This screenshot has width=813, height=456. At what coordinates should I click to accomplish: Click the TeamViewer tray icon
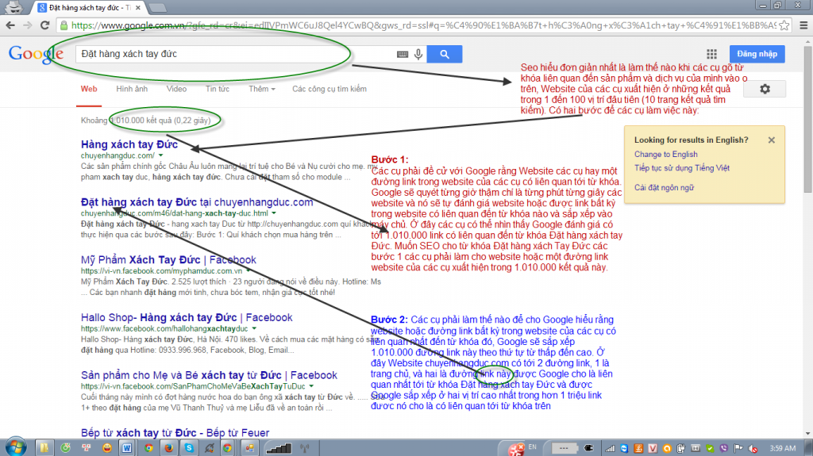point(624,448)
